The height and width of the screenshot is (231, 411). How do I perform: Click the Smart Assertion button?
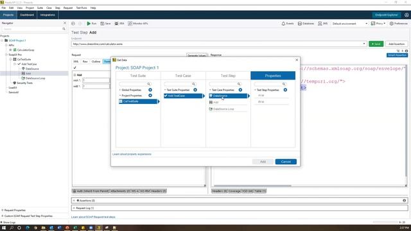click(397, 55)
